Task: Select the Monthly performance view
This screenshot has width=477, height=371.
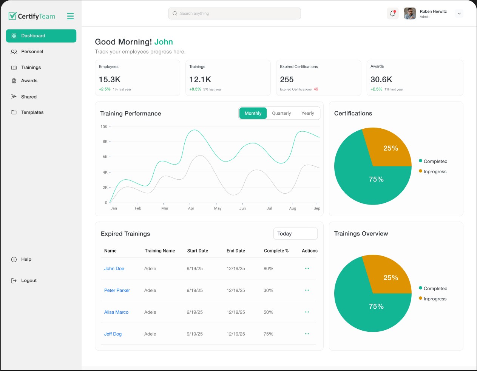Action: coord(253,113)
